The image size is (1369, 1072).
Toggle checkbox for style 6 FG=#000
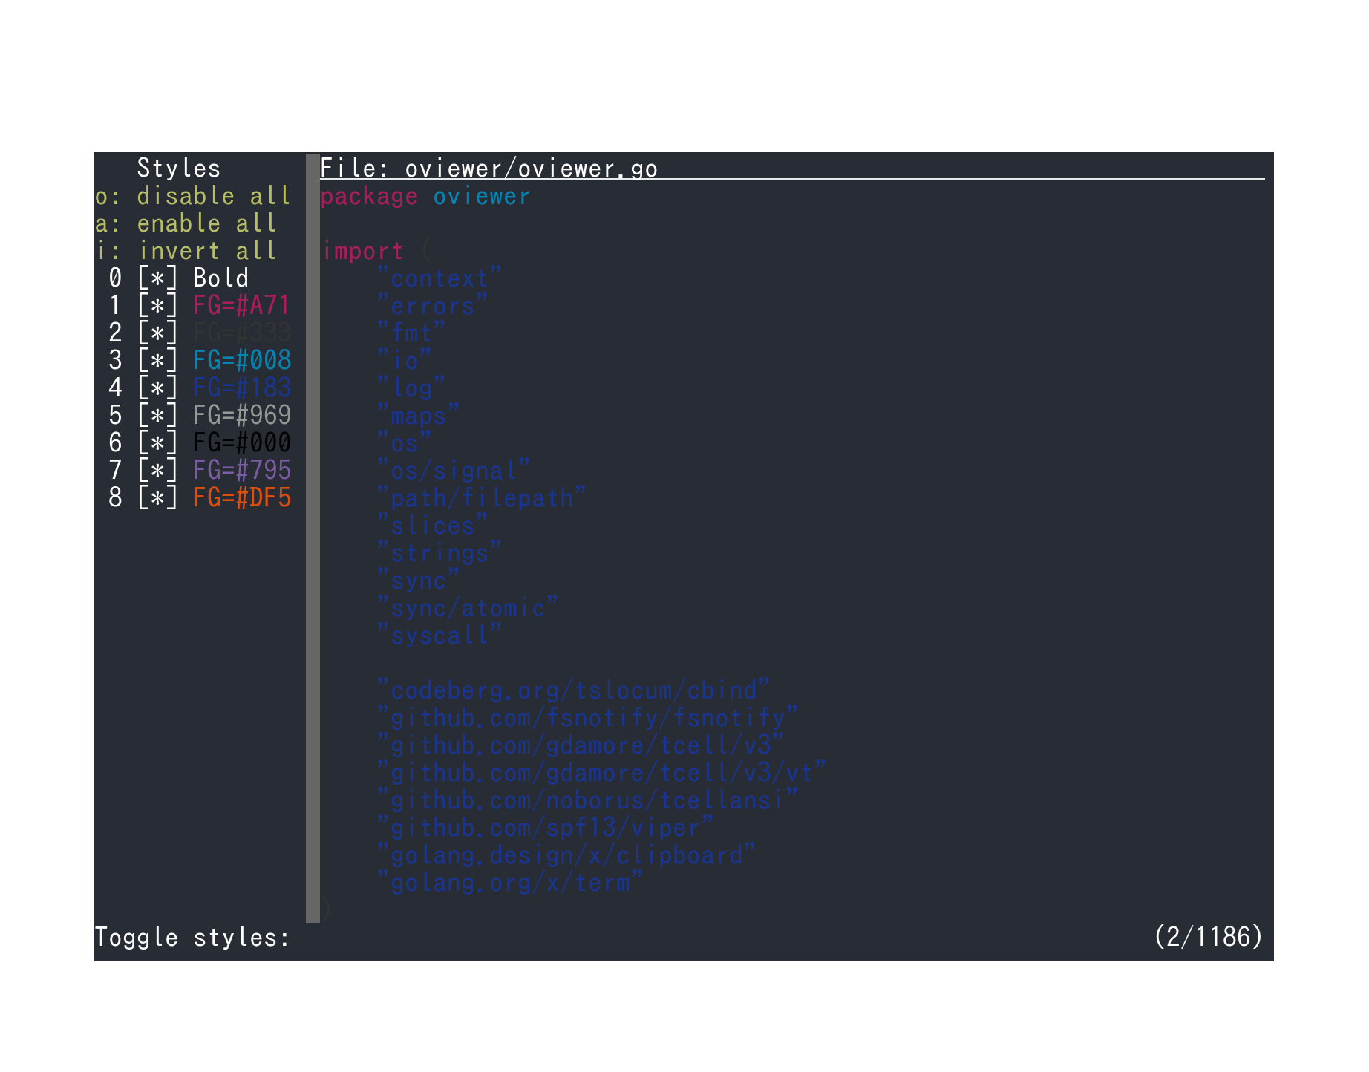157,443
